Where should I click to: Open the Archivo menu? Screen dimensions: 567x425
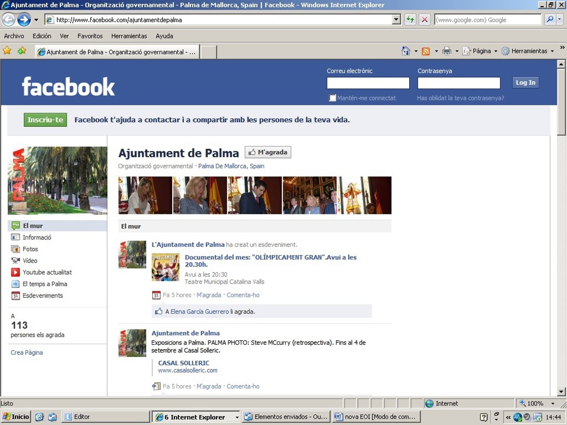tap(14, 36)
